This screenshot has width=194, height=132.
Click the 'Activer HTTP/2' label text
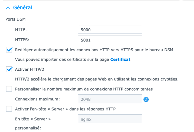pos(30,69)
